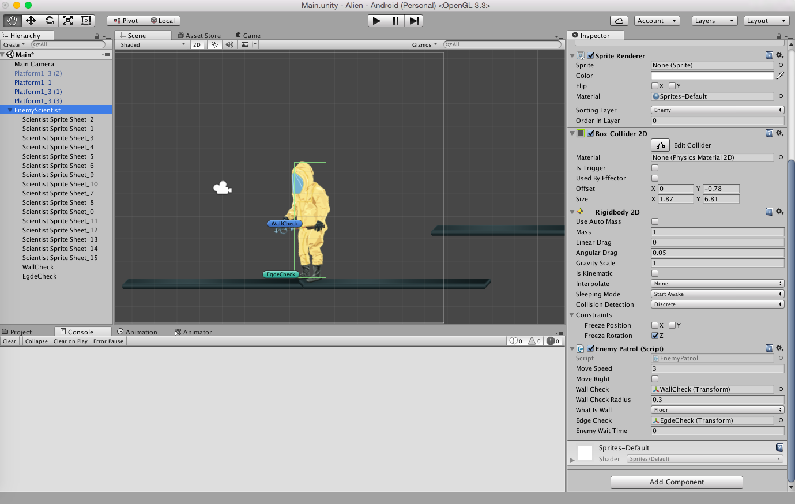Viewport: 795px width, 504px height.
Task: Toggle Flip Y checkbox
Action: (672, 86)
